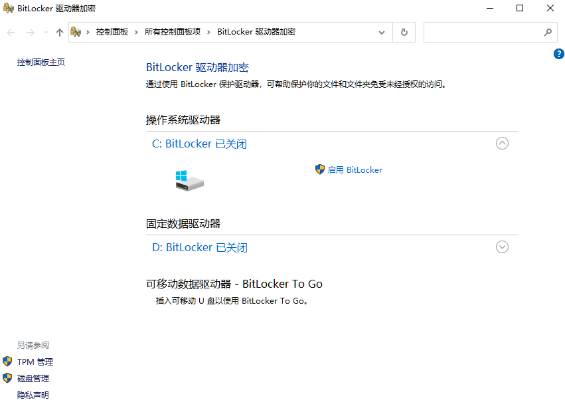Screen dimensions: 565x414
Task: Open TPM 管理 link
Action: 35,362
